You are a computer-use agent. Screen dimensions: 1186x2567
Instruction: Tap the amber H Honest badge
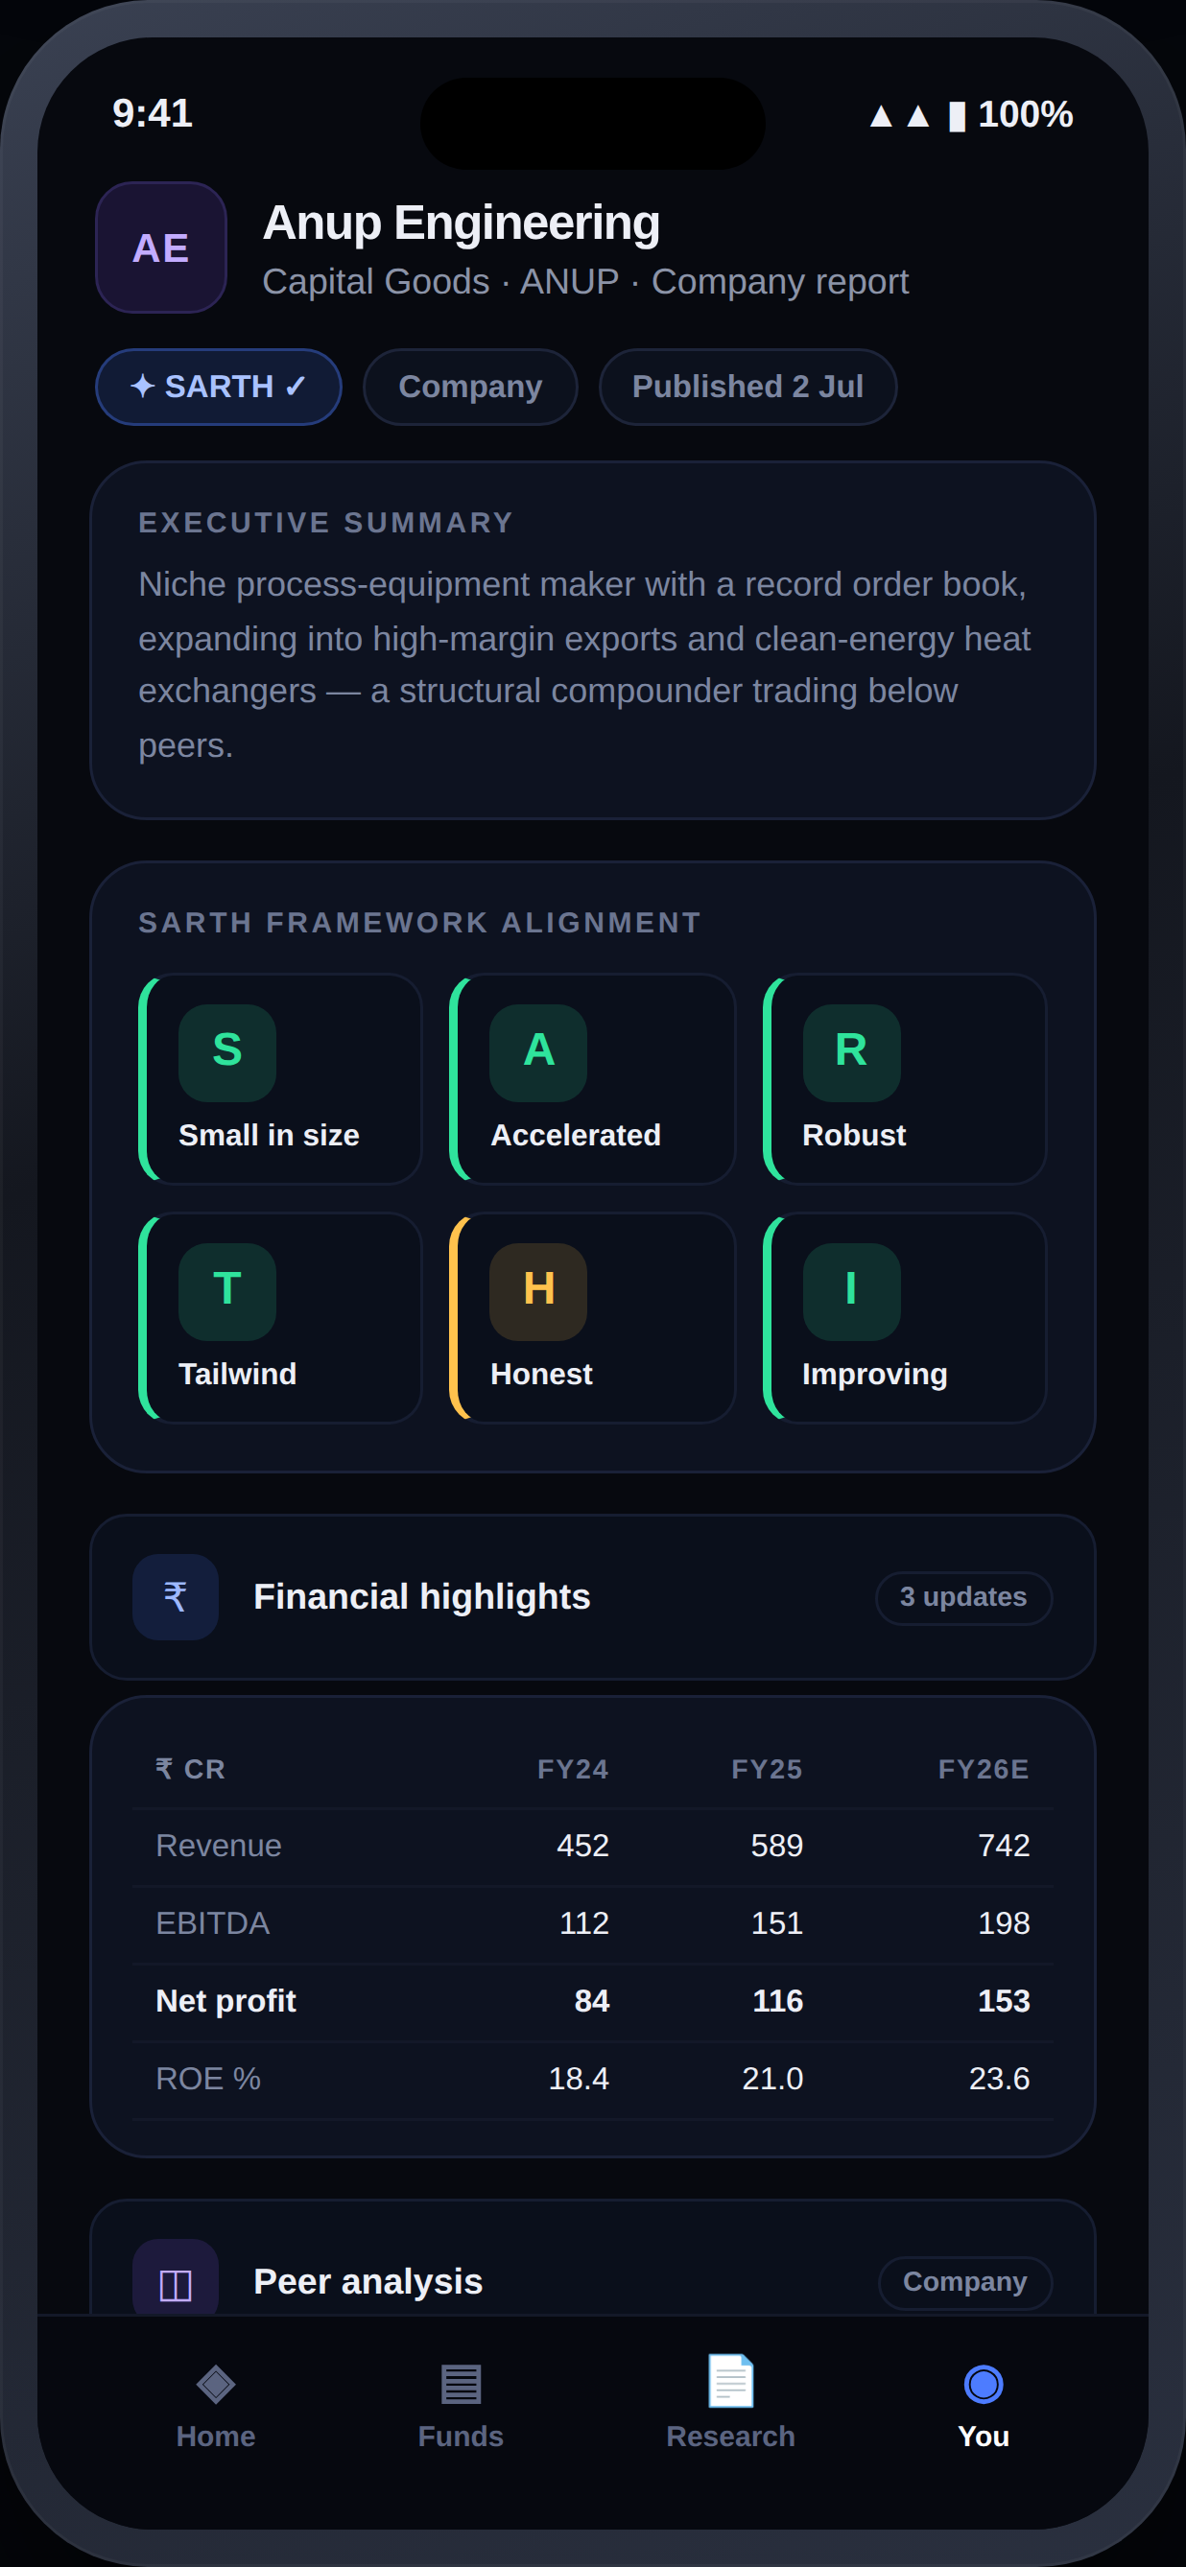(538, 1291)
